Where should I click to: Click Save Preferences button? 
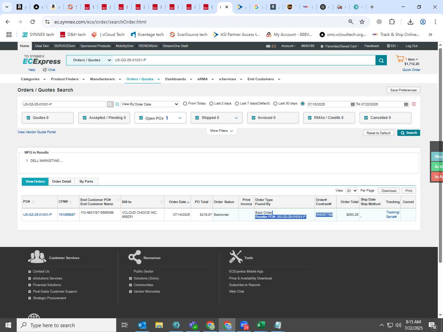point(403,90)
